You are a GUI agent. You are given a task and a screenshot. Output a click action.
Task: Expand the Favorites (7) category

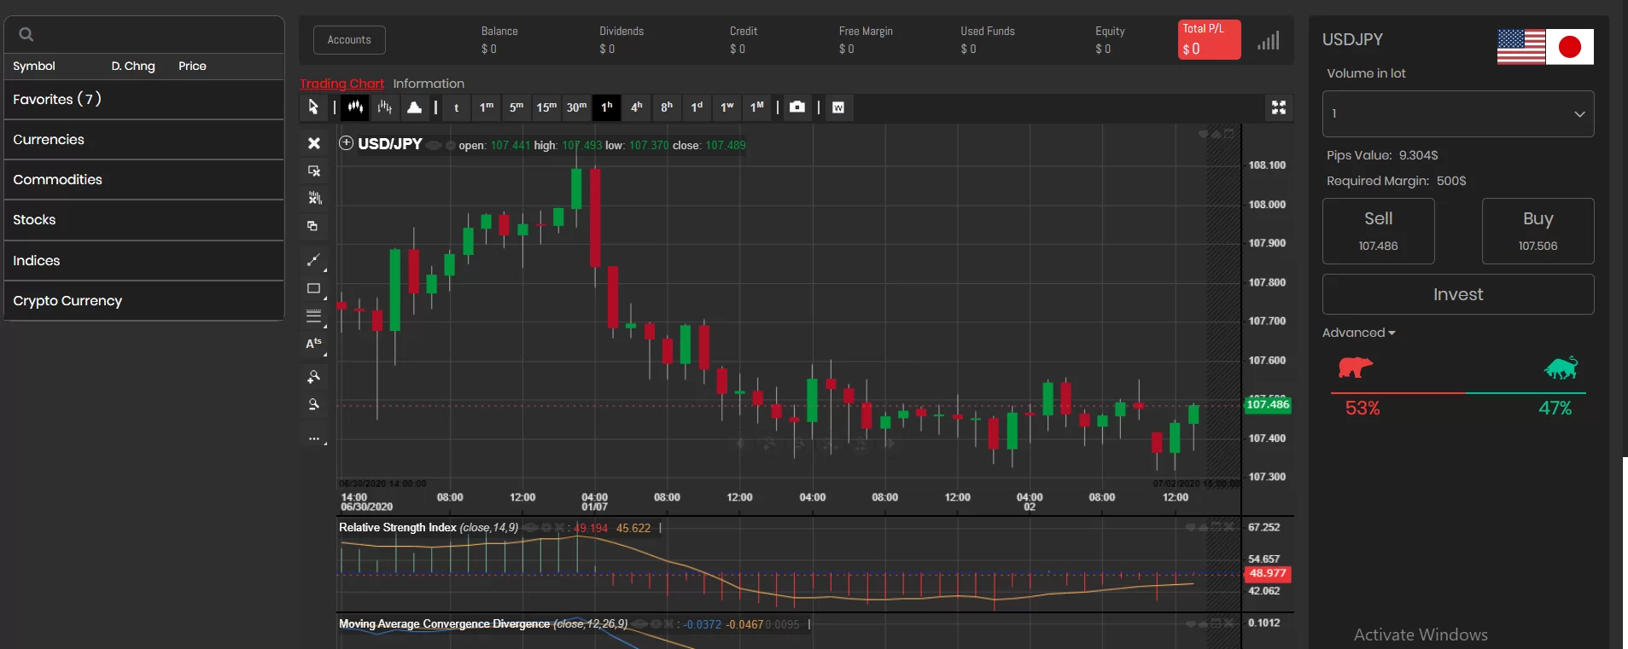coord(143,99)
